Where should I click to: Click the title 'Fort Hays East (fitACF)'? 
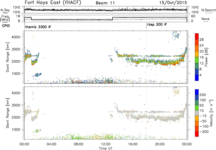pyautogui.click(x=53, y=2)
